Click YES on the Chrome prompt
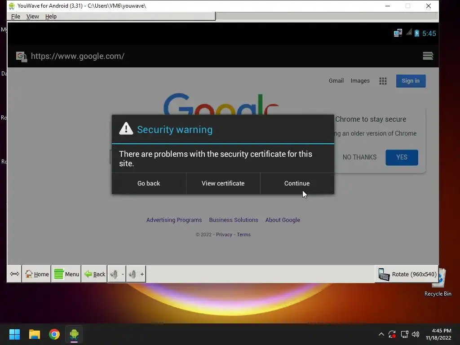The width and height of the screenshot is (460, 345). [402, 157]
